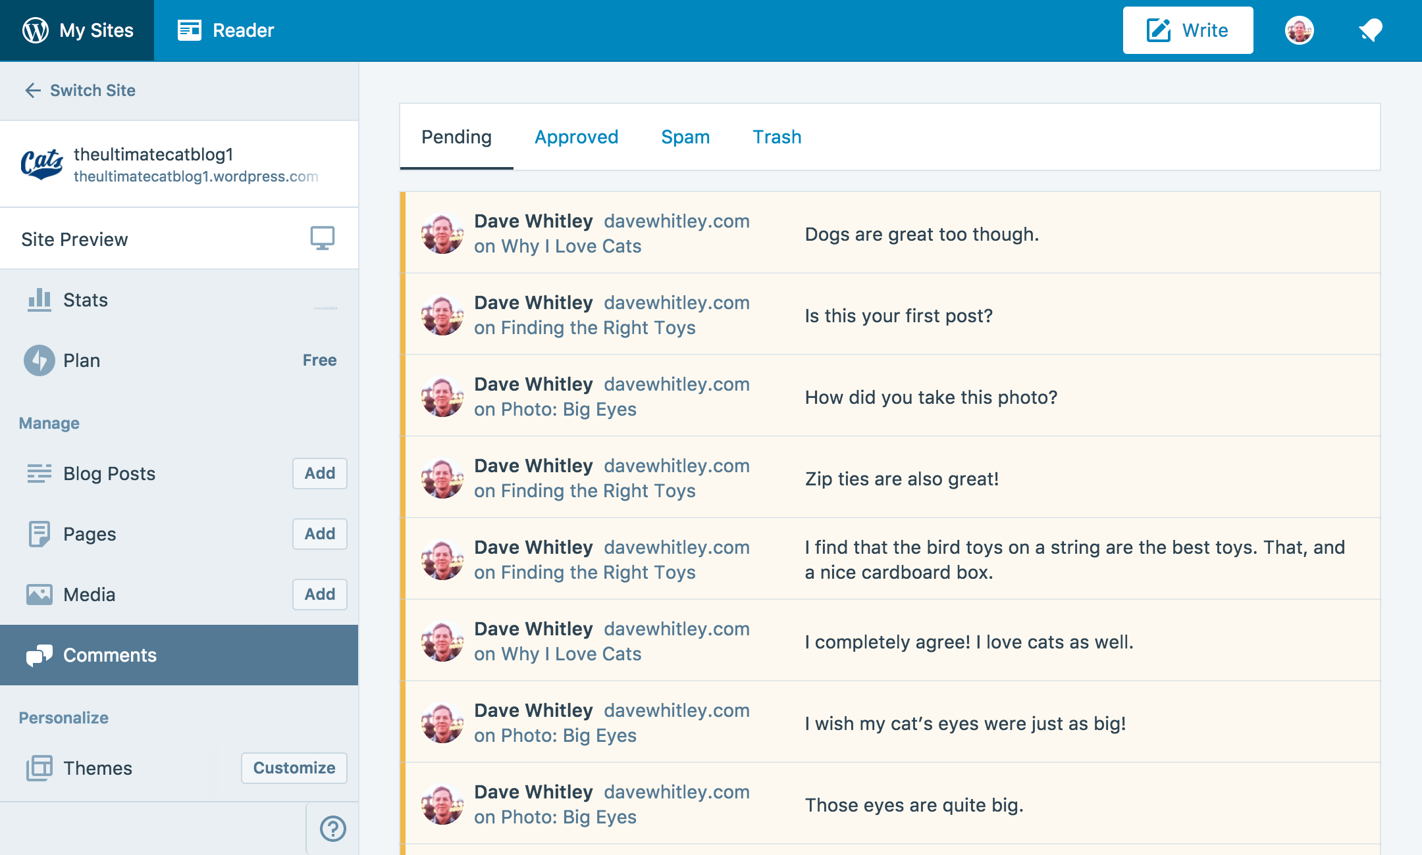Viewport: 1422px width, 855px height.
Task: Add a new Blog Post
Action: [x=319, y=474]
